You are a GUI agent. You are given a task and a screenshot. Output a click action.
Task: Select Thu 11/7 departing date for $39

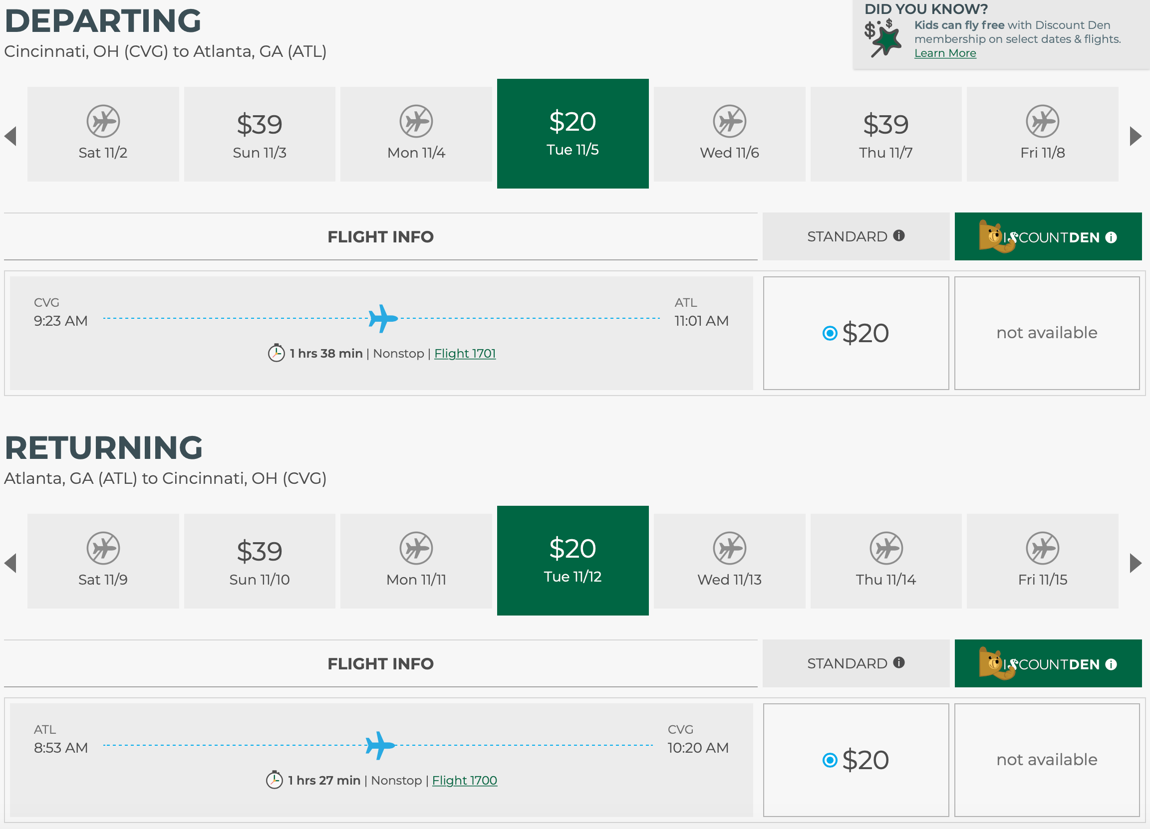[885, 134]
